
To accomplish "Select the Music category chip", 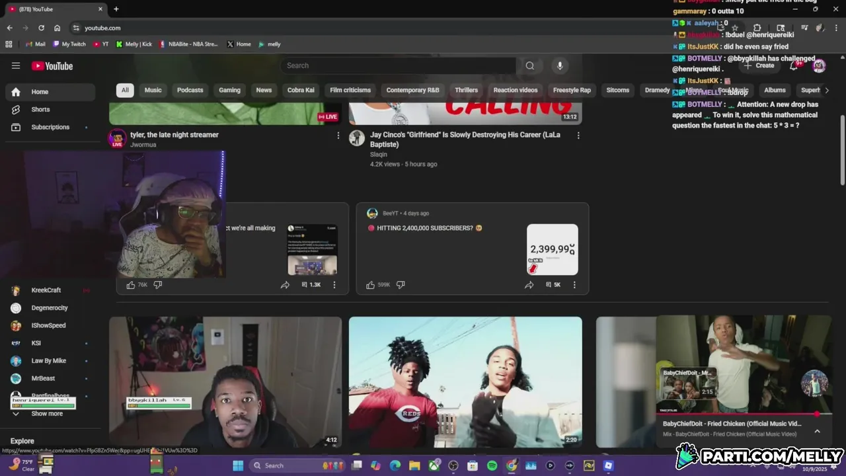I will tap(153, 90).
